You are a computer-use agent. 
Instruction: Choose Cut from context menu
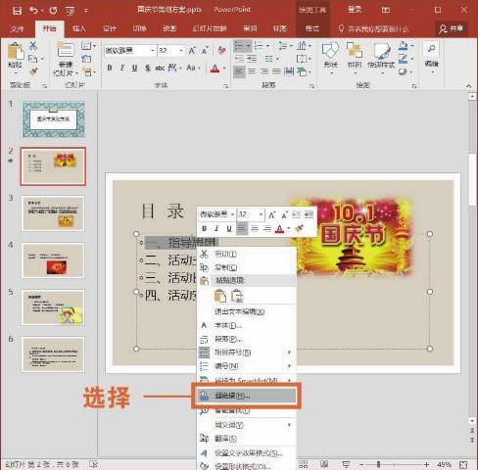[x=247, y=254]
